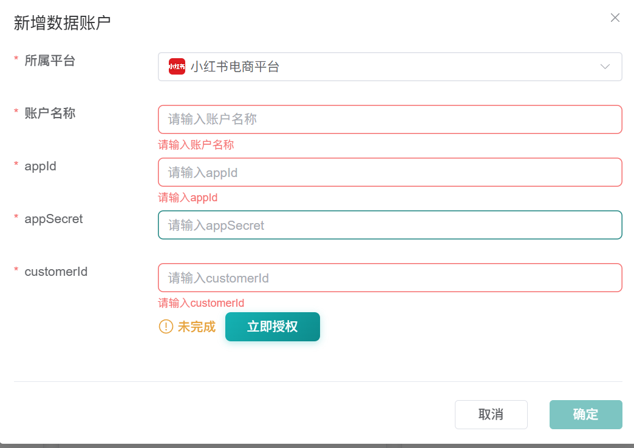Screen dimensions: 634x448
Task: Click the 账户名称 field label
Action: pyautogui.click(x=50, y=113)
